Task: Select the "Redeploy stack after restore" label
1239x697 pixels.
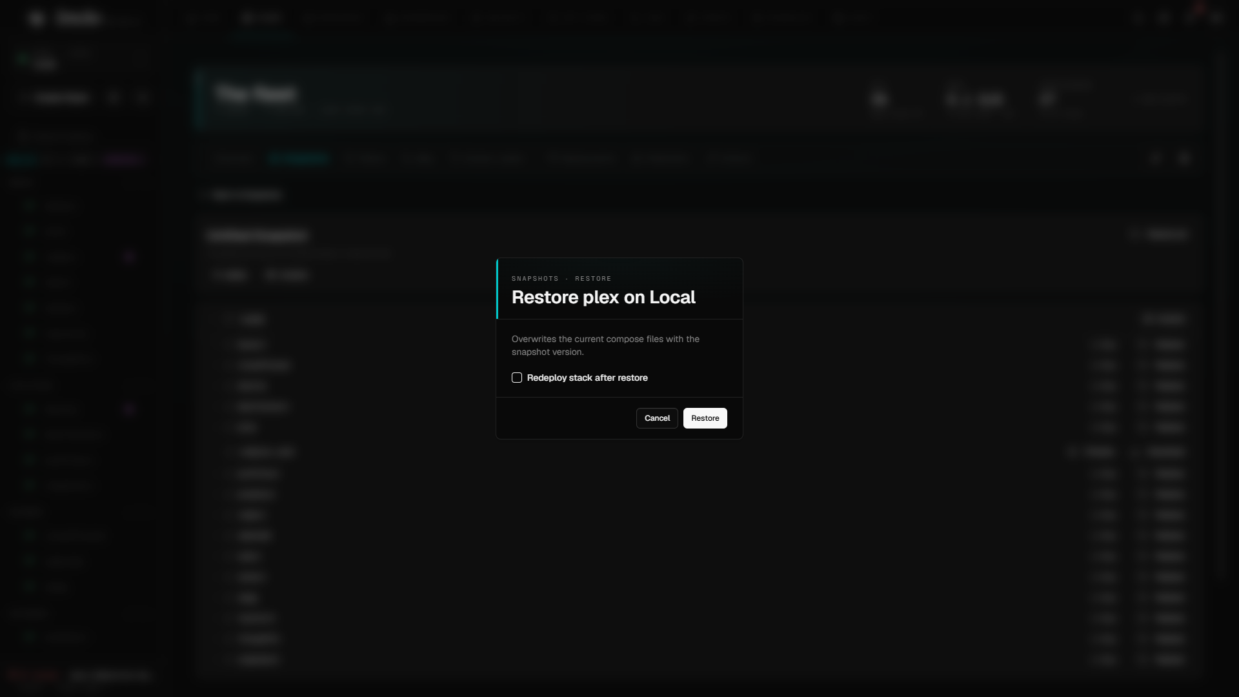Action: pyautogui.click(x=587, y=378)
